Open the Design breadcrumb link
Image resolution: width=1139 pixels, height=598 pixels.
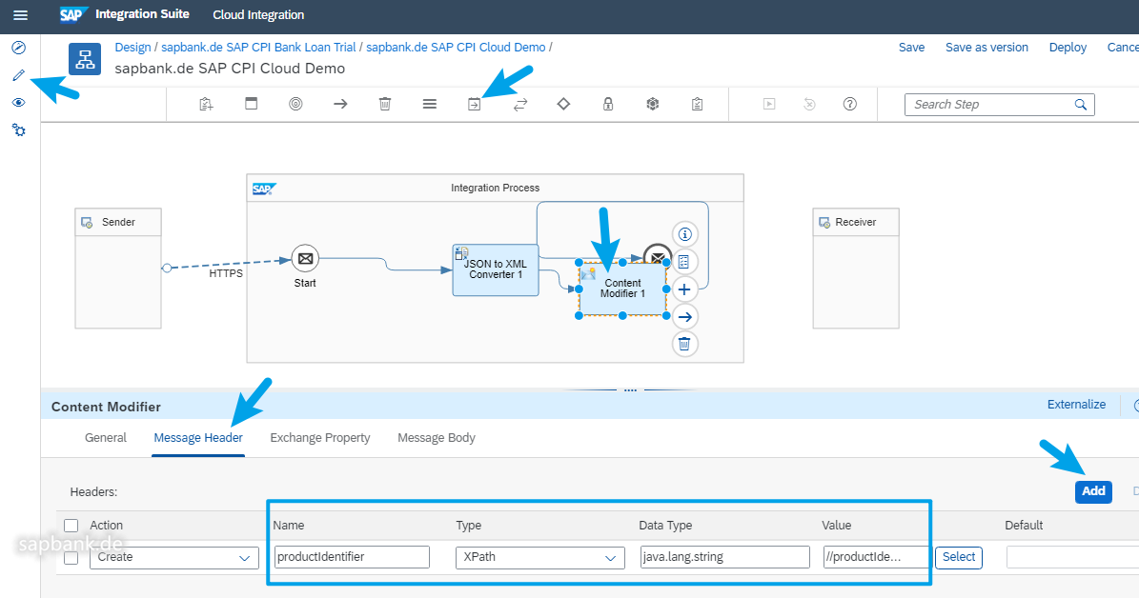[132, 48]
